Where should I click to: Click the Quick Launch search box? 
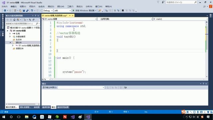(x=181, y=2)
